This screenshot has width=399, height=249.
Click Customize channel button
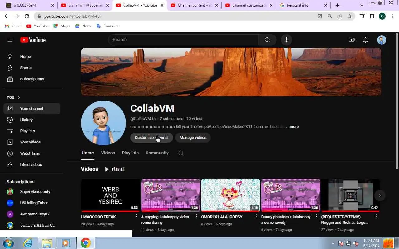[151, 138]
